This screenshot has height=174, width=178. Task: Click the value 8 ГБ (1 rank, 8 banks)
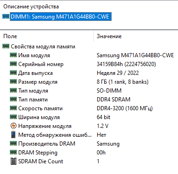point(122,82)
